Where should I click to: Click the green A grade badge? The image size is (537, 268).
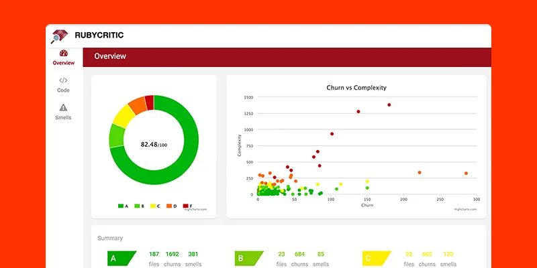pos(121,259)
